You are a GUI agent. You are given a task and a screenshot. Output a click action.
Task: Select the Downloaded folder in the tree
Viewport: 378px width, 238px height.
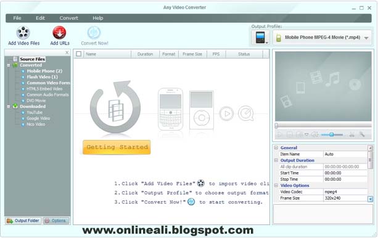(33, 106)
